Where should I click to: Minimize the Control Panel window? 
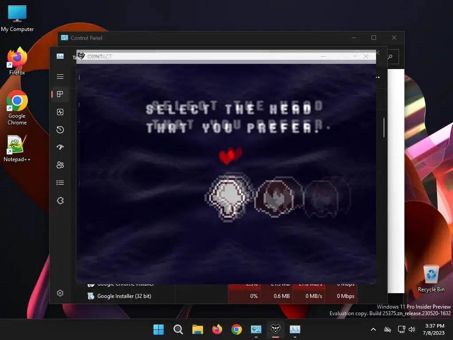click(354, 38)
